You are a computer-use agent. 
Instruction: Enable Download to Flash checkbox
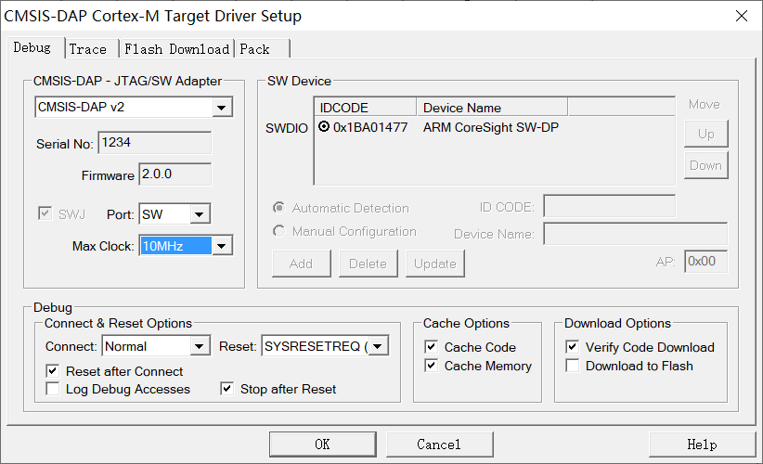[x=572, y=366]
